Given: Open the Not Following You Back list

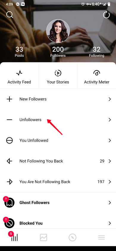Looking at the screenshot, I should pyautogui.click(x=58, y=161).
